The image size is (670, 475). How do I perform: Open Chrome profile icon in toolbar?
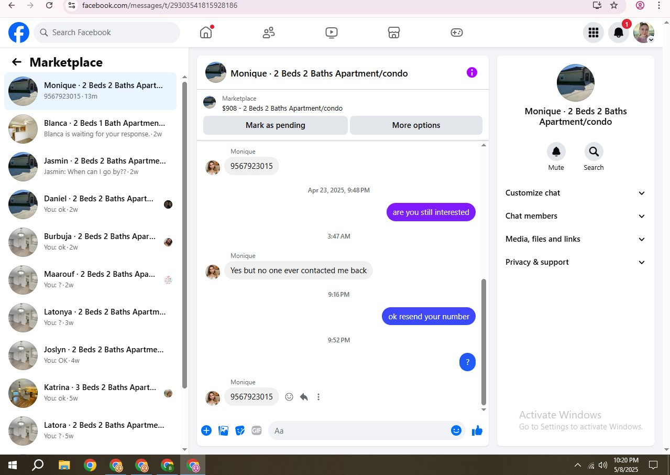point(640,5)
